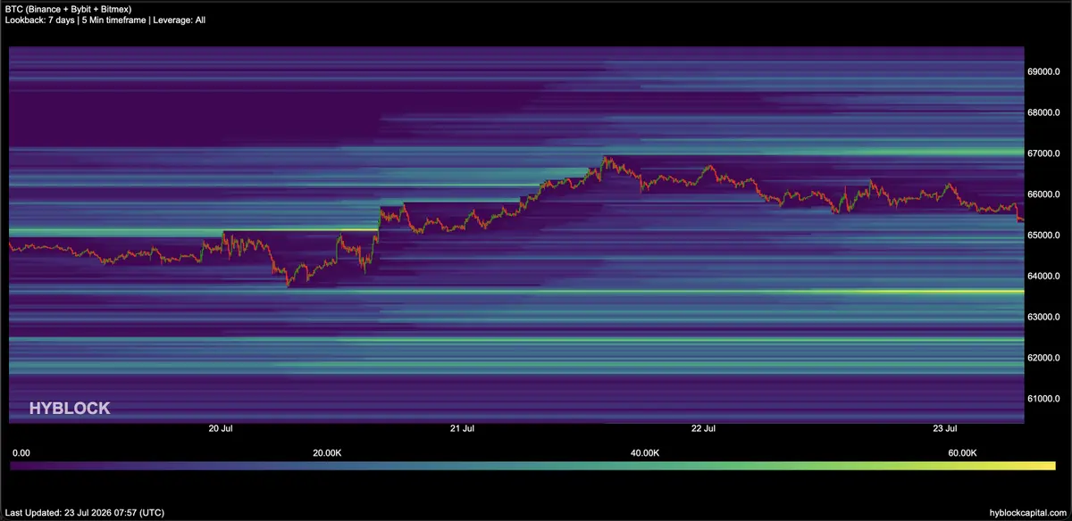Click the 63000.0 price axis label

click(1043, 317)
